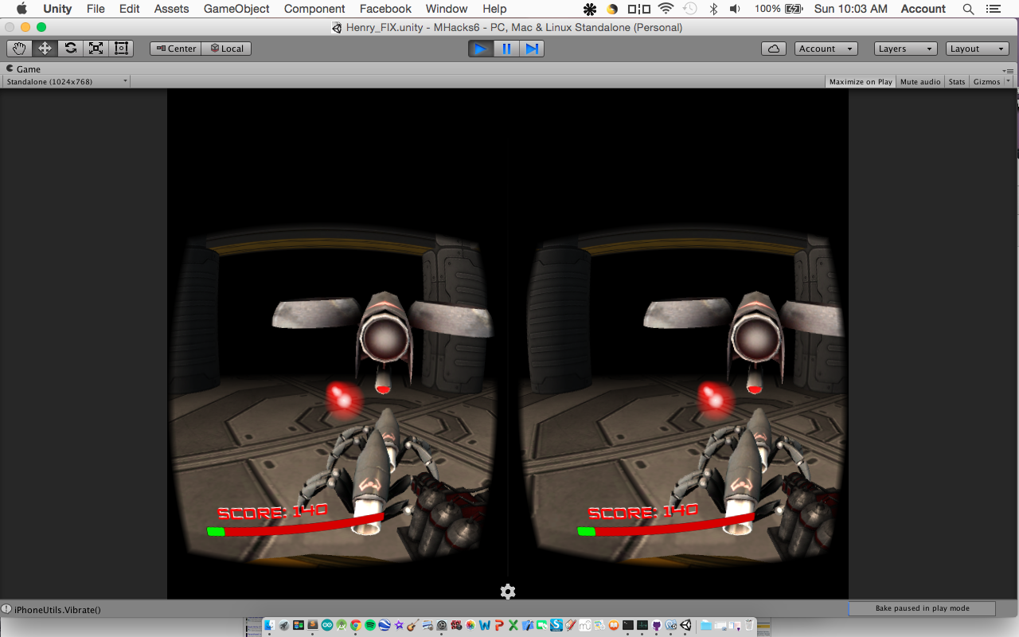Open Arduino from the Dock
The image size is (1019, 637).
pos(327,625)
